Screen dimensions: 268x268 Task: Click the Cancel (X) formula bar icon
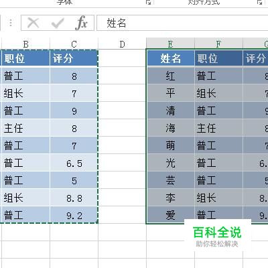tap(33, 23)
